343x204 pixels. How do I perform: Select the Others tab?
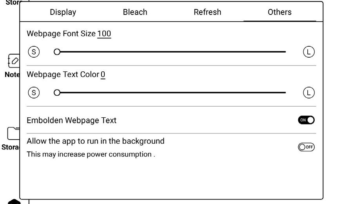[x=279, y=12]
